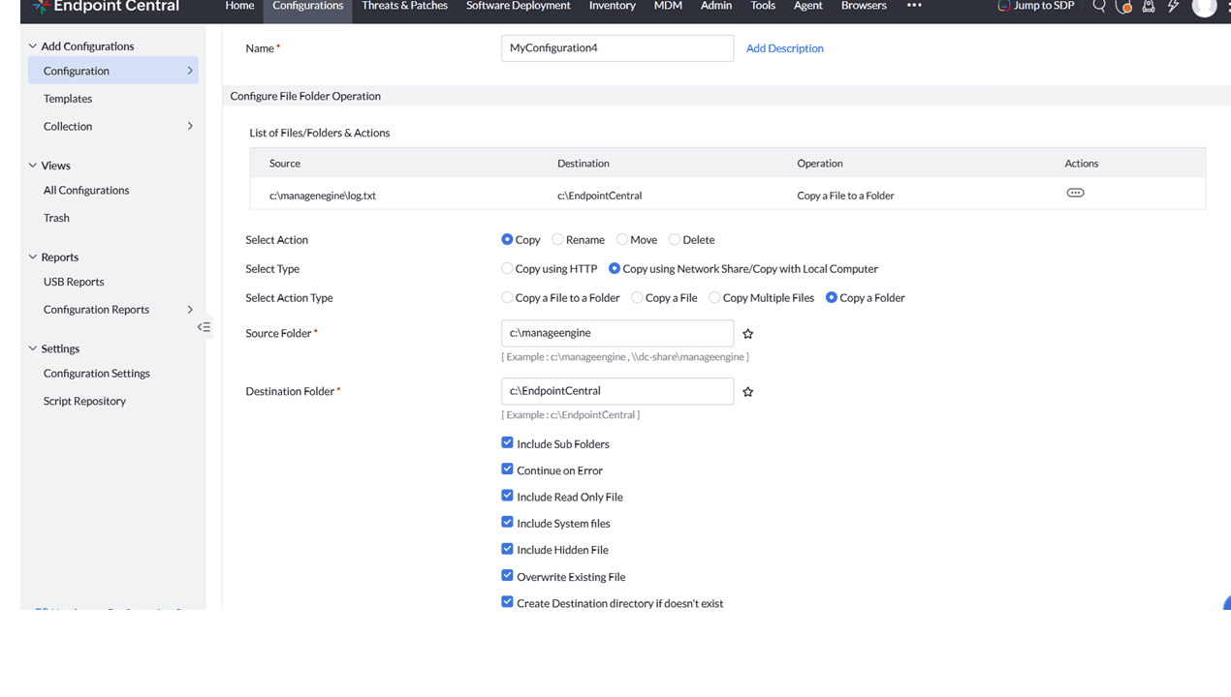Viewport: 1231px width, 697px height.
Task: Choose Copy using Network Share option
Action: point(614,268)
